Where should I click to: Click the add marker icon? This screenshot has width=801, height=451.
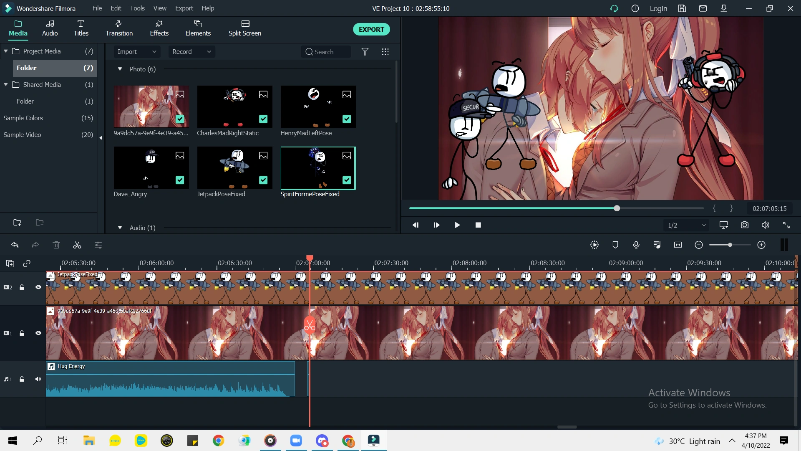pyautogui.click(x=615, y=245)
